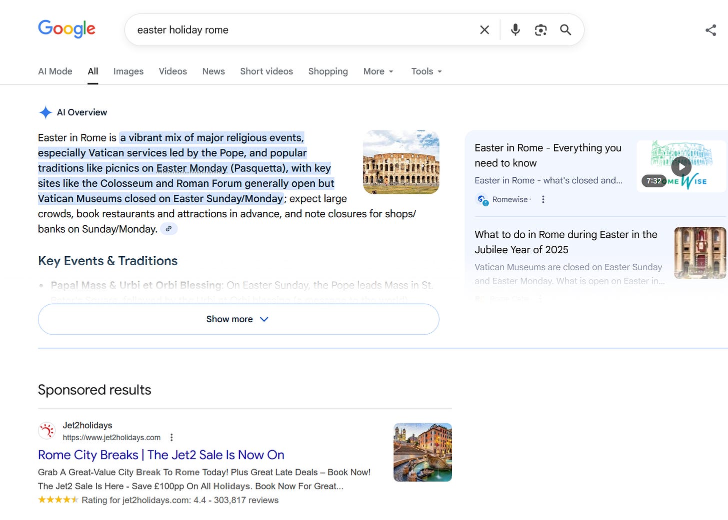
Task: Click the magnifying glass search button
Action: pyautogui.click(x=565, y=30)
